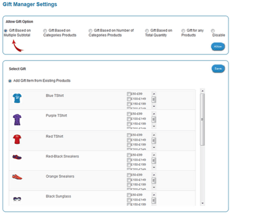Click the product list scroll up arrow
The height and width of the screenshot is (213, 278).
pyautogui.click(x=202, y=91)
